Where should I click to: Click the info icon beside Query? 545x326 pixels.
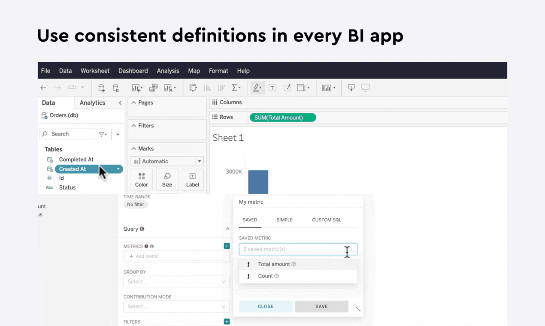tap(142, 229)
